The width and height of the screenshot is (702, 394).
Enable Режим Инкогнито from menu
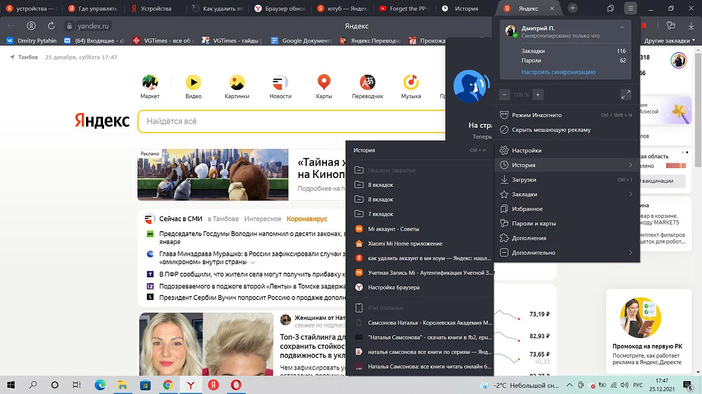[536, 115]
